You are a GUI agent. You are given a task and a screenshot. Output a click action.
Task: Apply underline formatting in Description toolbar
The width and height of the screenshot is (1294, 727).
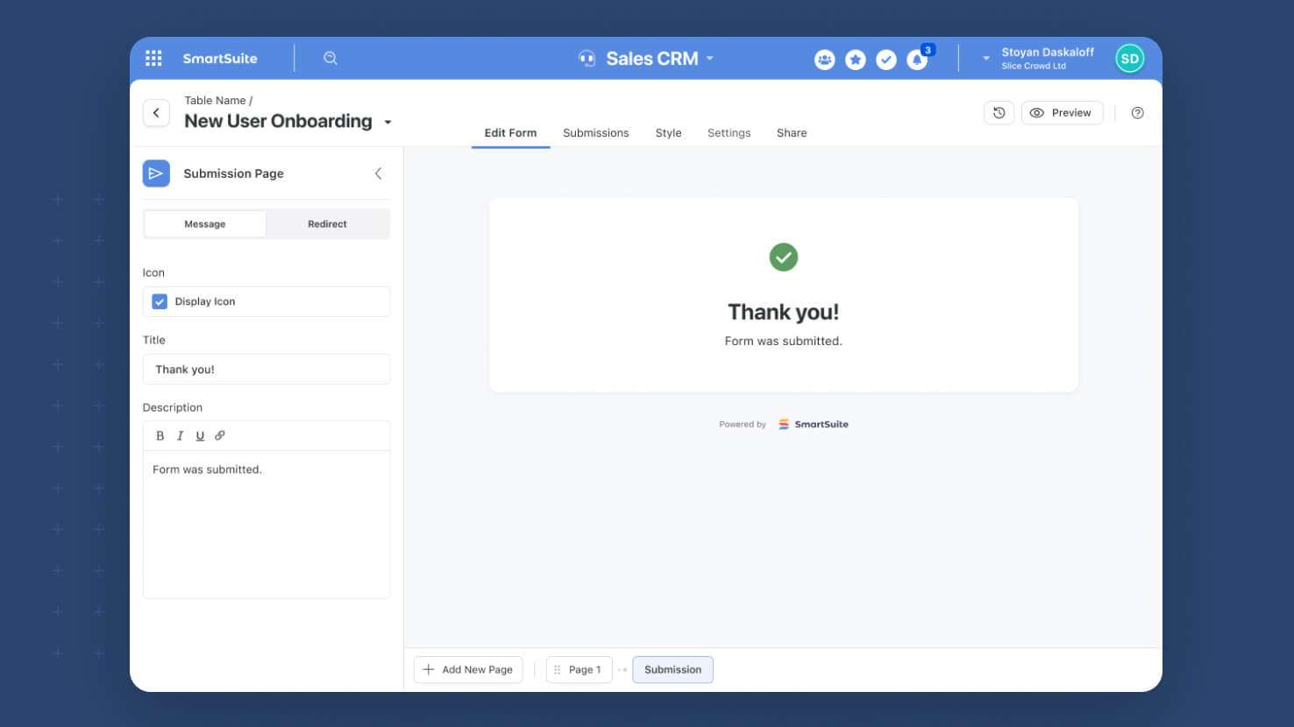click(200, 435)
